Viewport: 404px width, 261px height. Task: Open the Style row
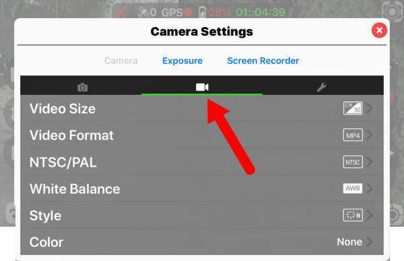202,215
